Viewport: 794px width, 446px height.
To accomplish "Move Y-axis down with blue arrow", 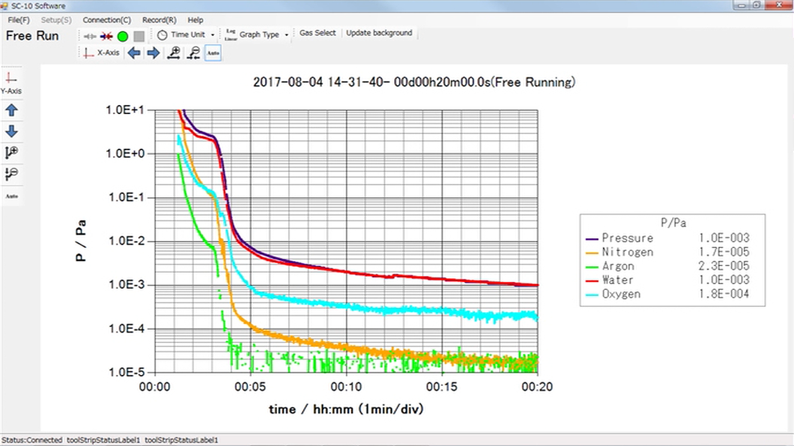I will (11, 131).
